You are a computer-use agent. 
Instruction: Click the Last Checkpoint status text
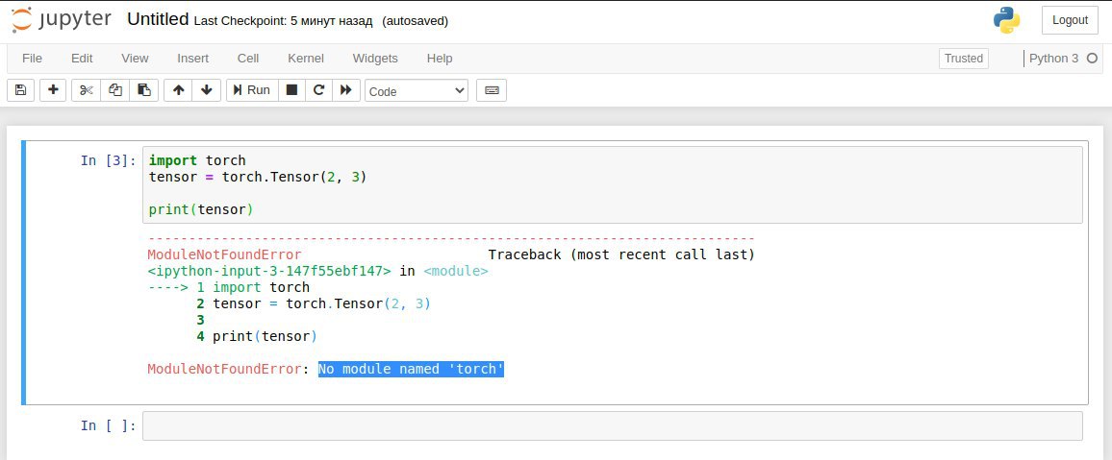pos(283,21)
